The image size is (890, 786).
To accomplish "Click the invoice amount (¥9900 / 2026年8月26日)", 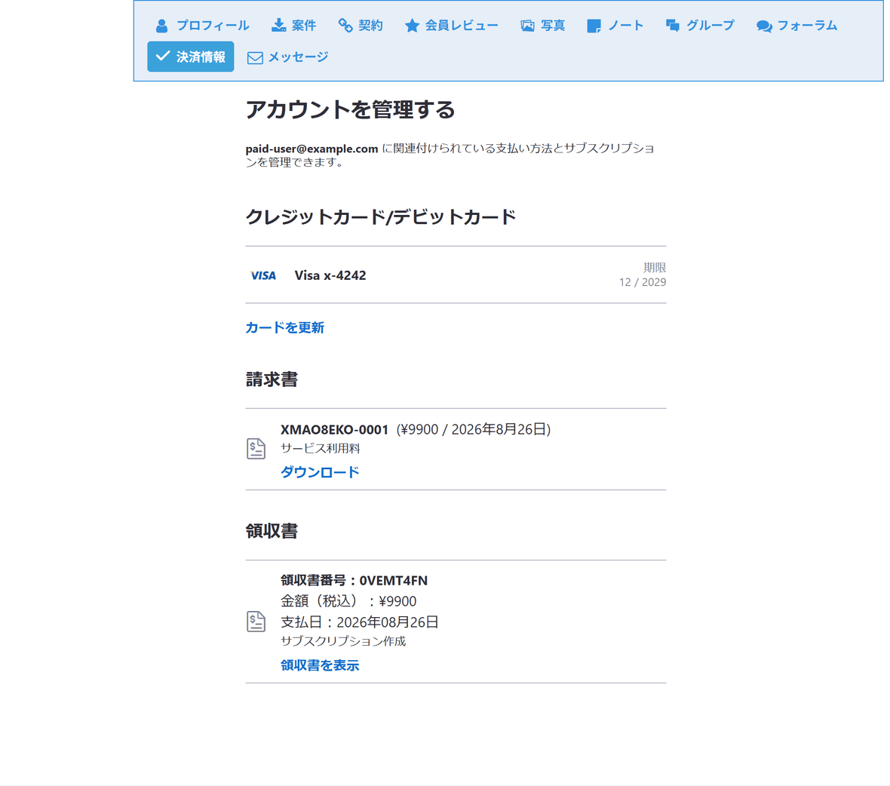I will coord(474,430).
